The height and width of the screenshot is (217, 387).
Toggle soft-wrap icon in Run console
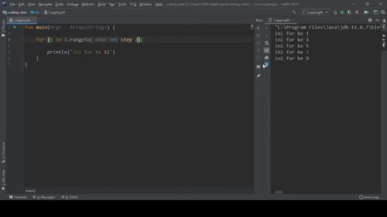coord(267,43)
